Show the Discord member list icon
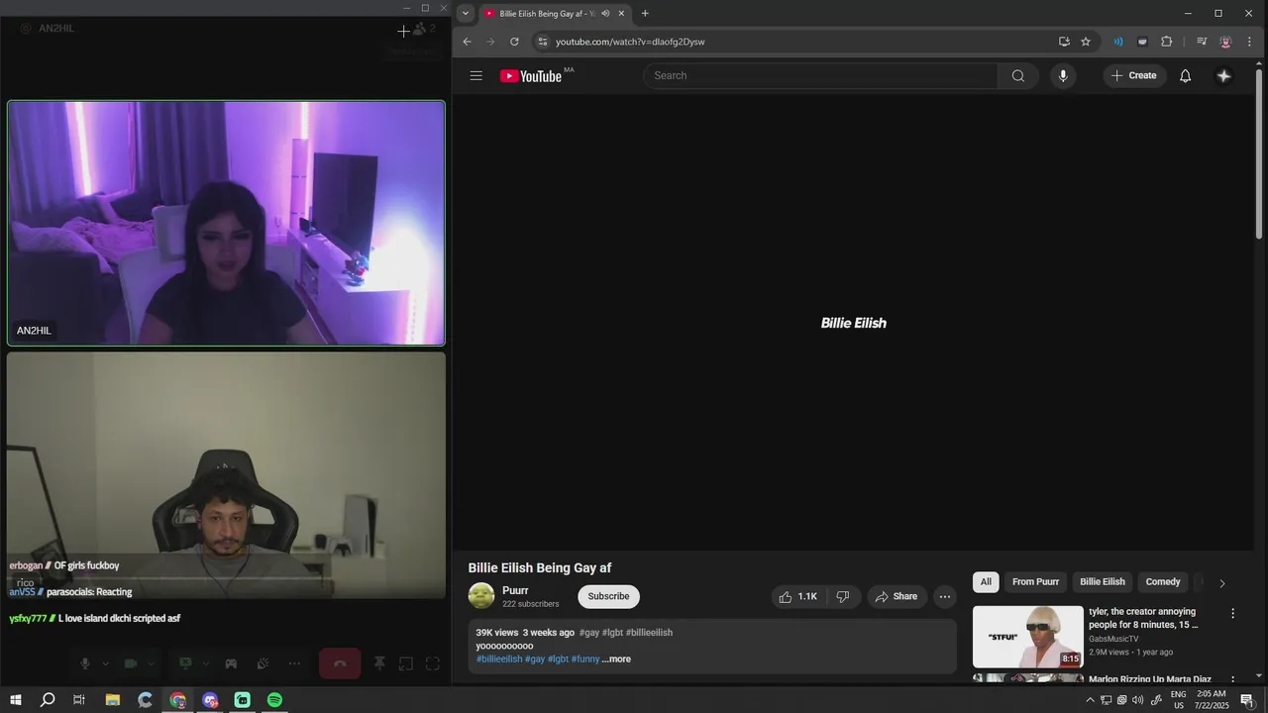This screenshot has width=1268, height=713. (420, 30)
